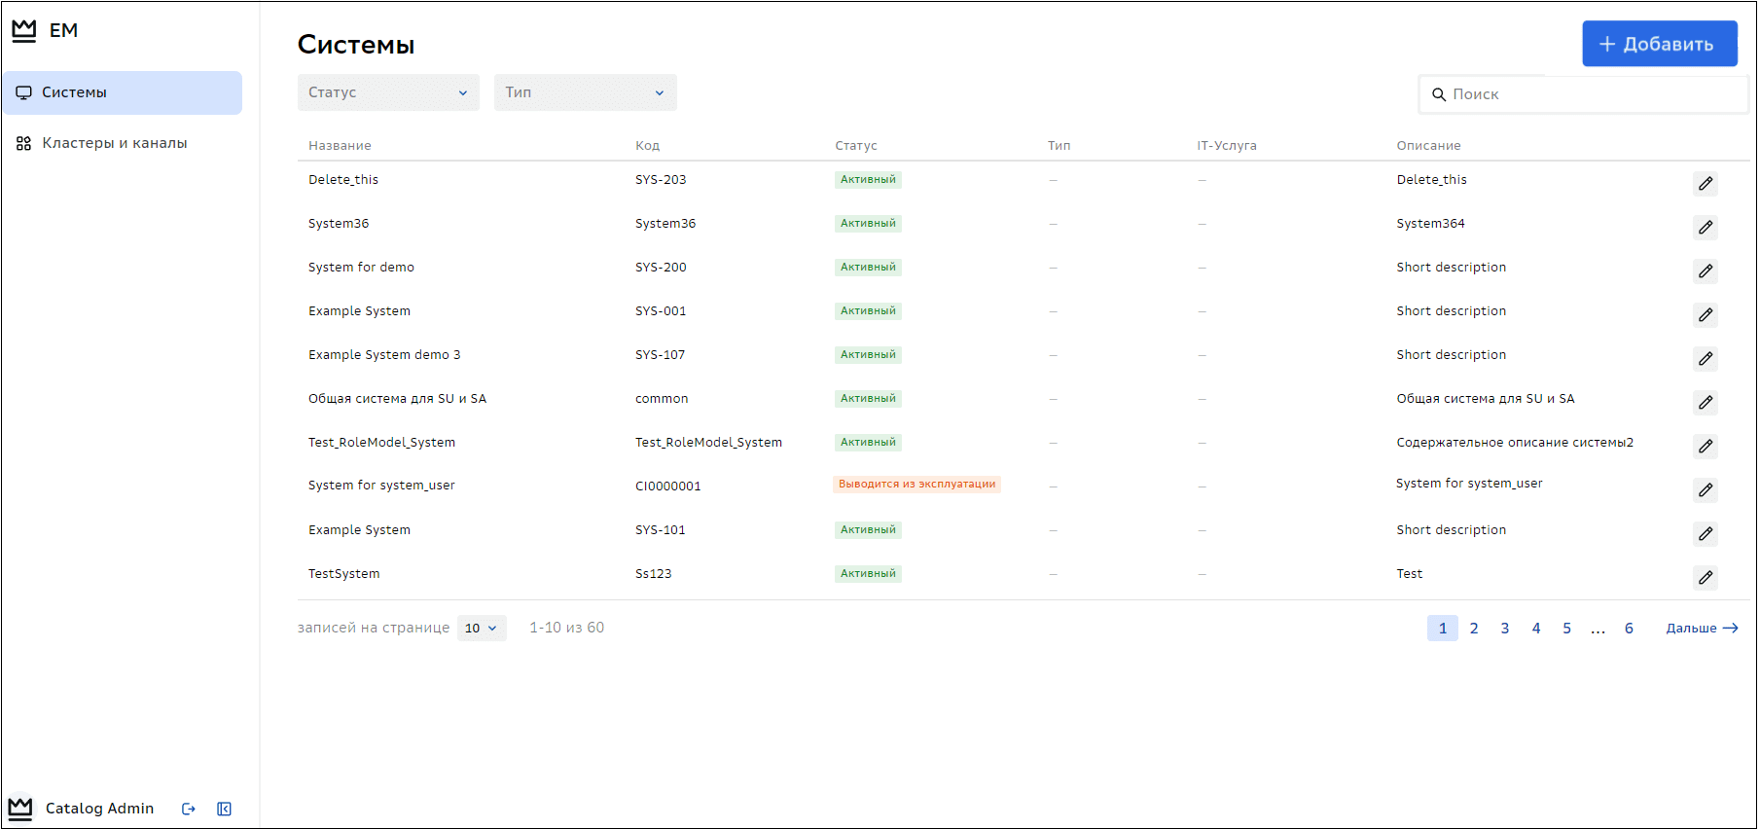This screenshot has height=829, width=1760.
Task: Click the Общая система для SU и SA name
Action: 397,399
